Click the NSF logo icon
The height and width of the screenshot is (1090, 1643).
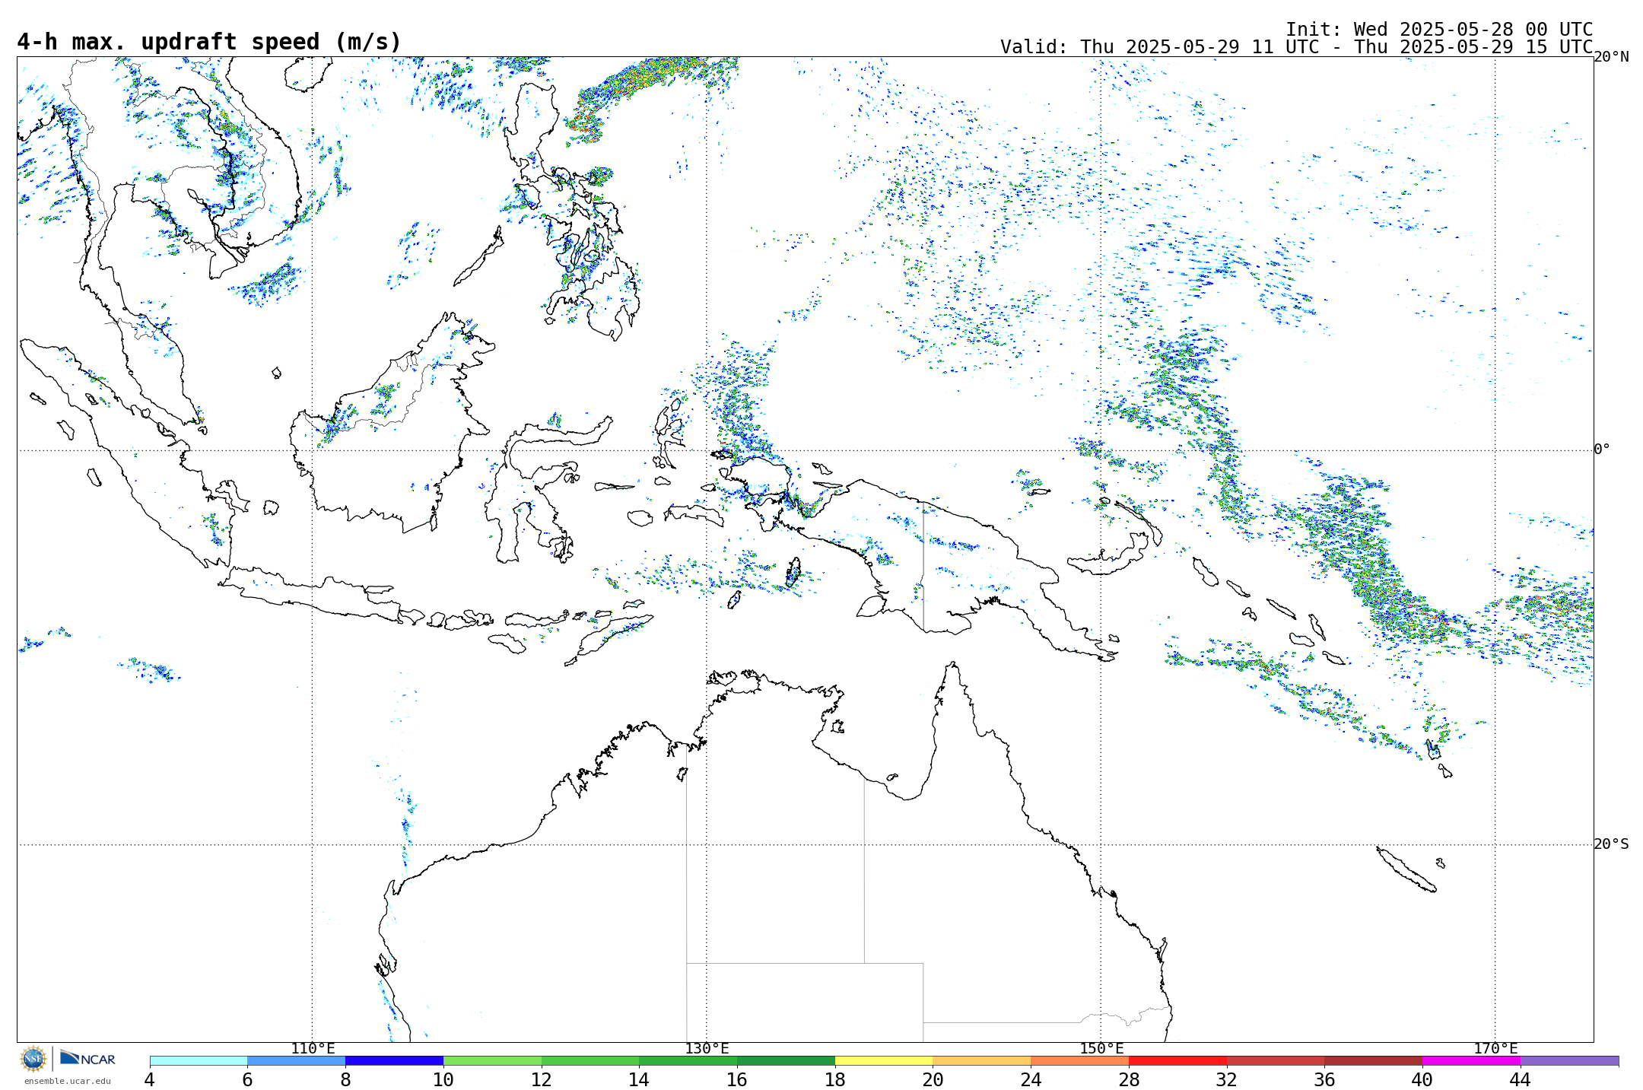click(33, 1058)
